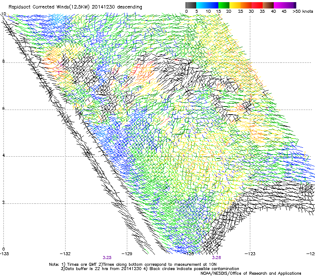Click the latitude '8' label on left axis
The width and height of the screenshot is (315, 276).
[x=3, y=61]
